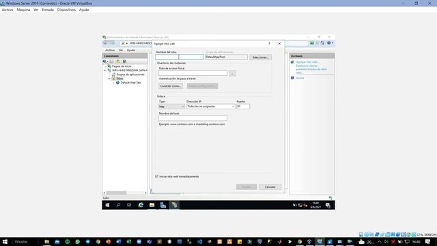This screenshot has width=437, height=246.
Task: Open VirtualBox Dispositivos menu
Action: coord(66,10)
